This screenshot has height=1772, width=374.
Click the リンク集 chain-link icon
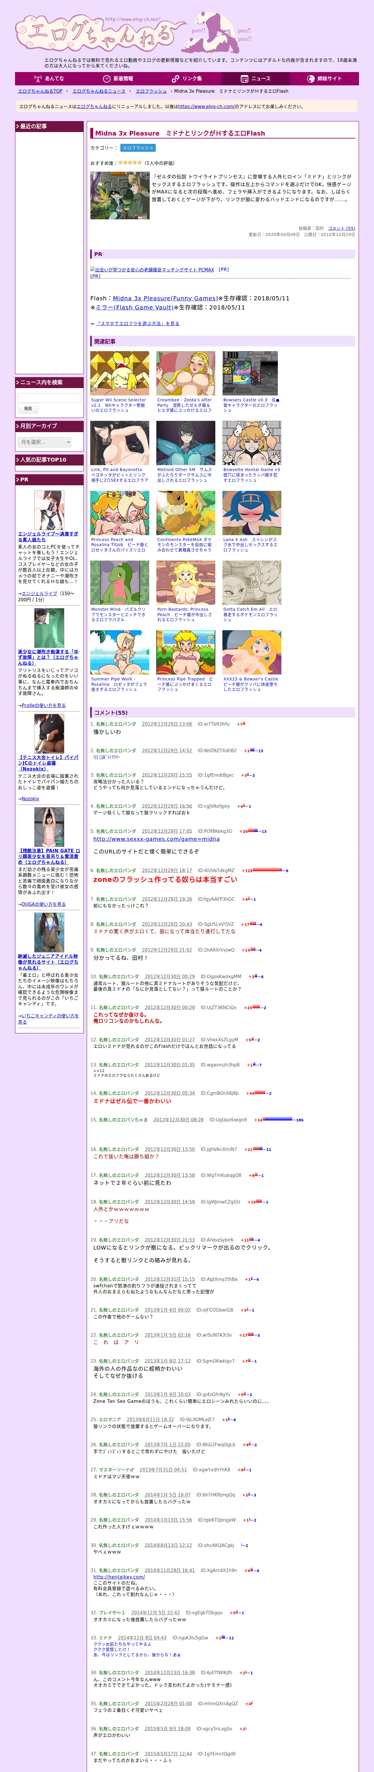pos(175,79)
